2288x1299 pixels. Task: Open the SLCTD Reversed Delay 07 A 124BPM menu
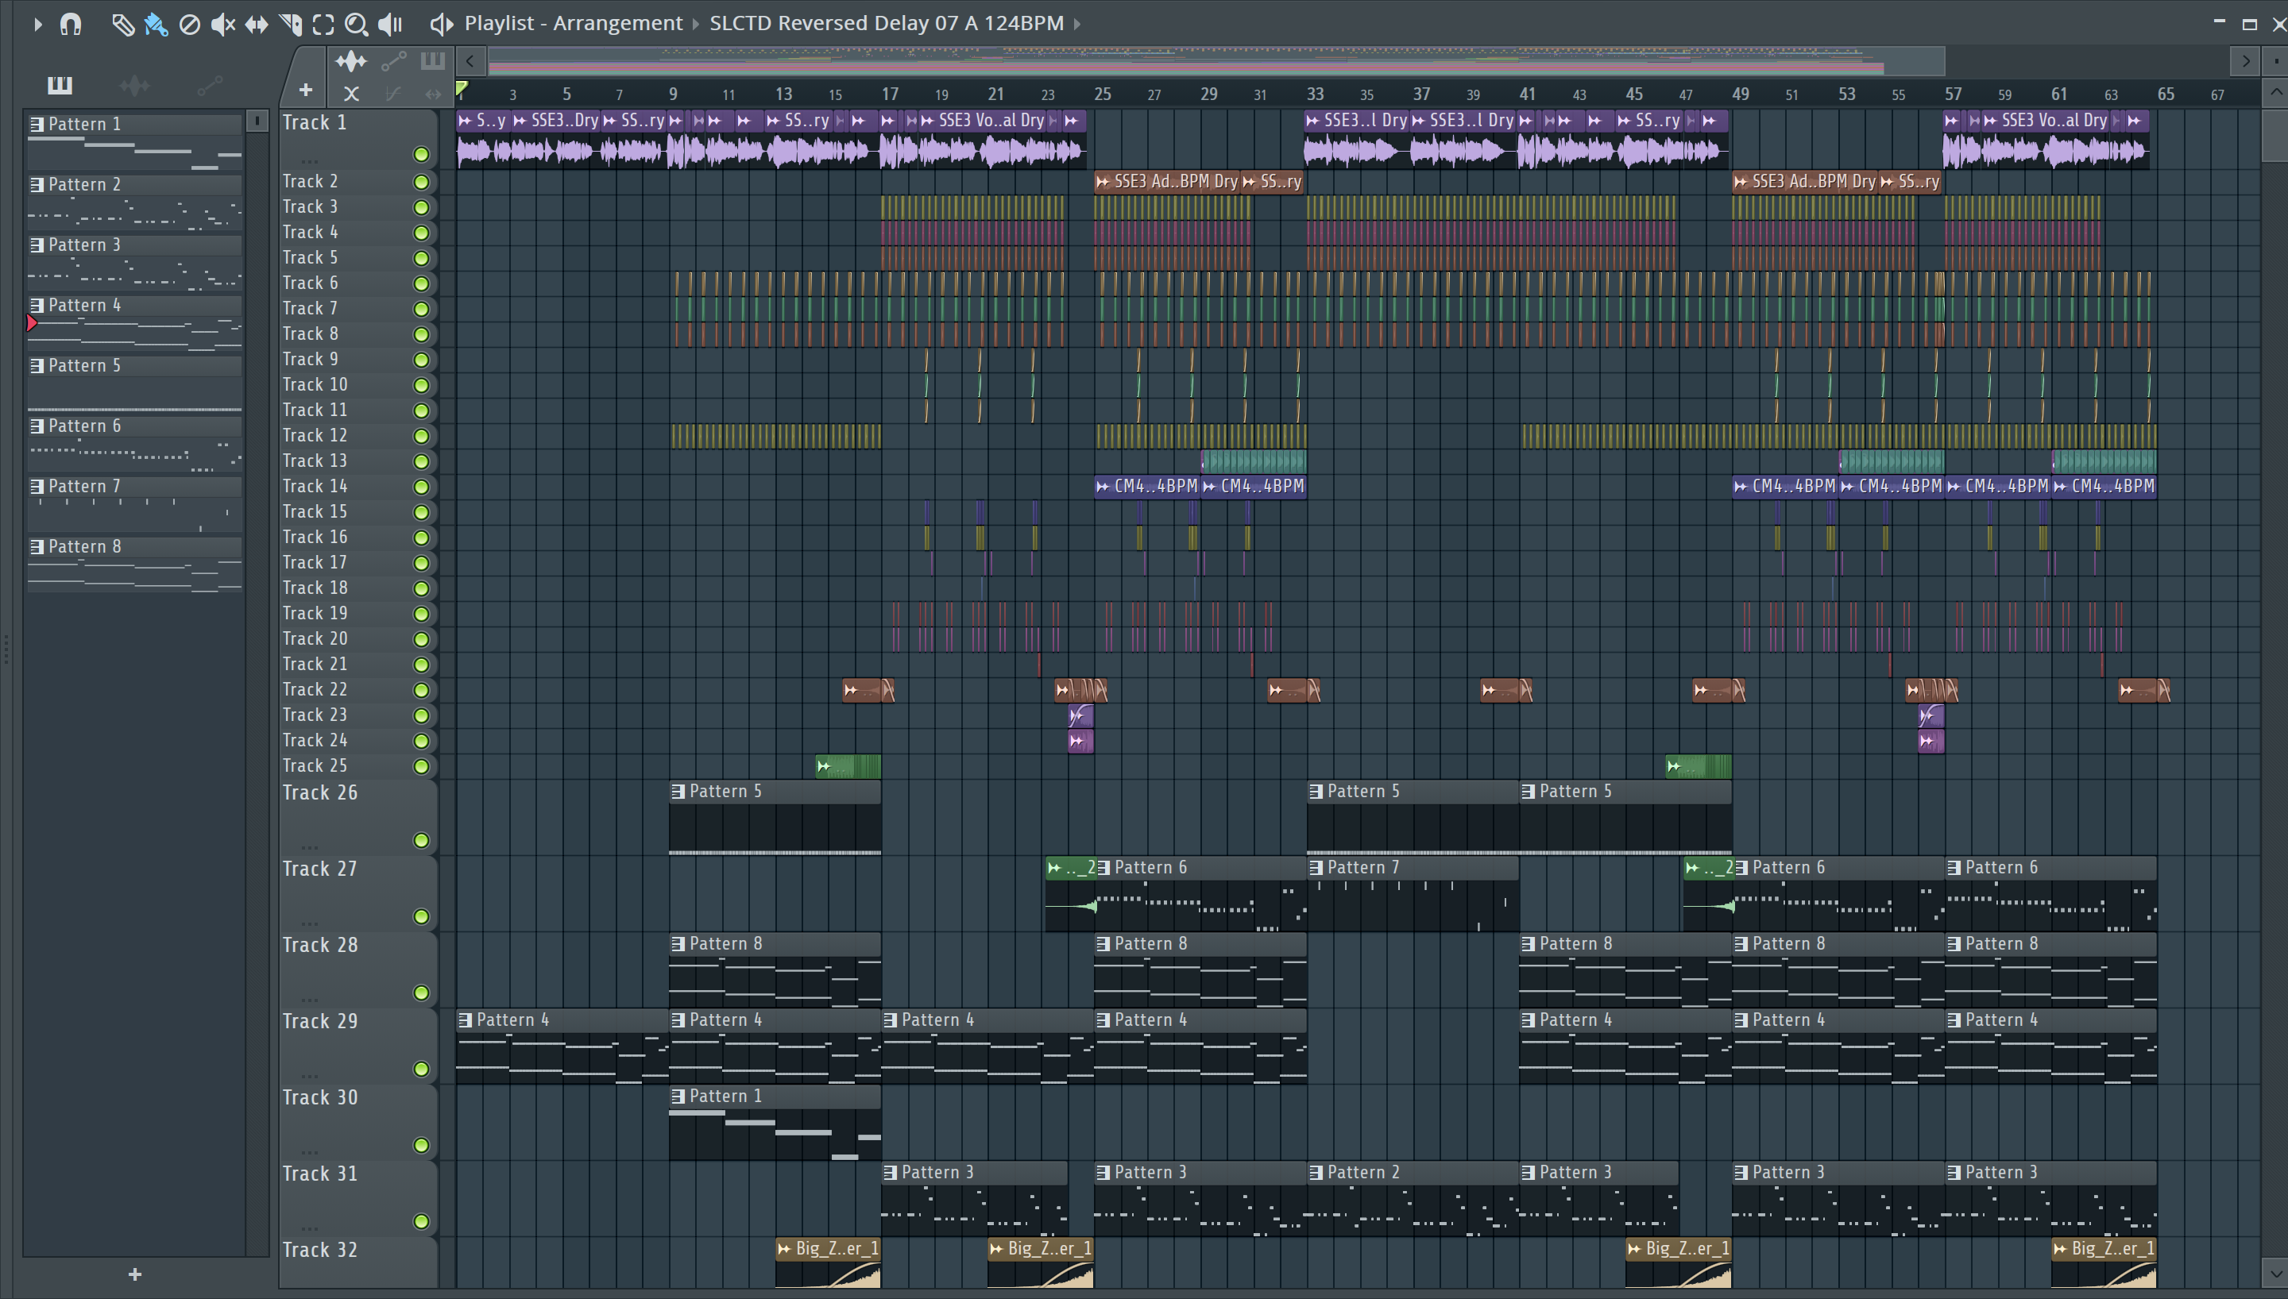tap(886, 23)
